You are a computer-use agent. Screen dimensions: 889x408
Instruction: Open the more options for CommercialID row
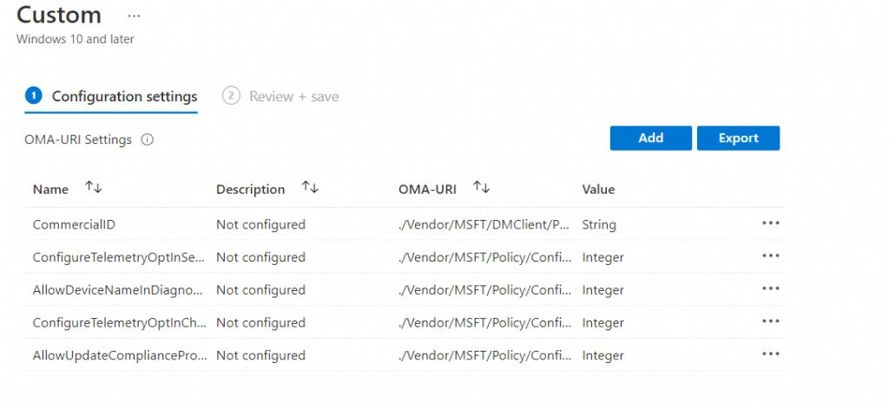771,223
